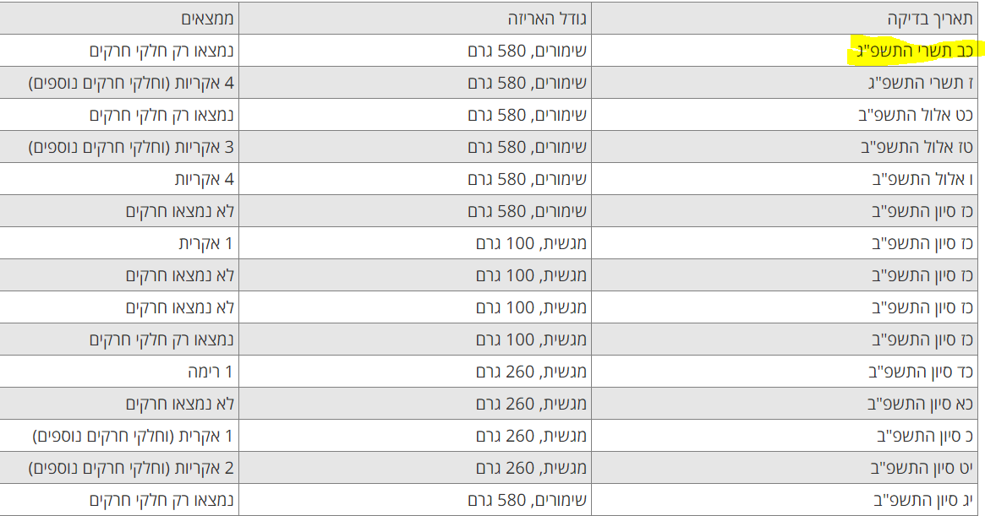Viewport: 985px width, 516px height.
Task: Click the 'תאריך בדיקה' column header
Action: (932, 19)
